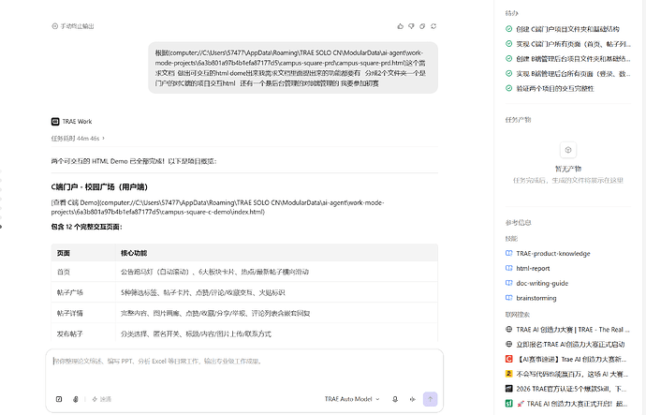The width and height of the screenshot is (646, 415).
Task: Click the book icon beside TRAE-product-knowledge
Action: click(508, 254)
